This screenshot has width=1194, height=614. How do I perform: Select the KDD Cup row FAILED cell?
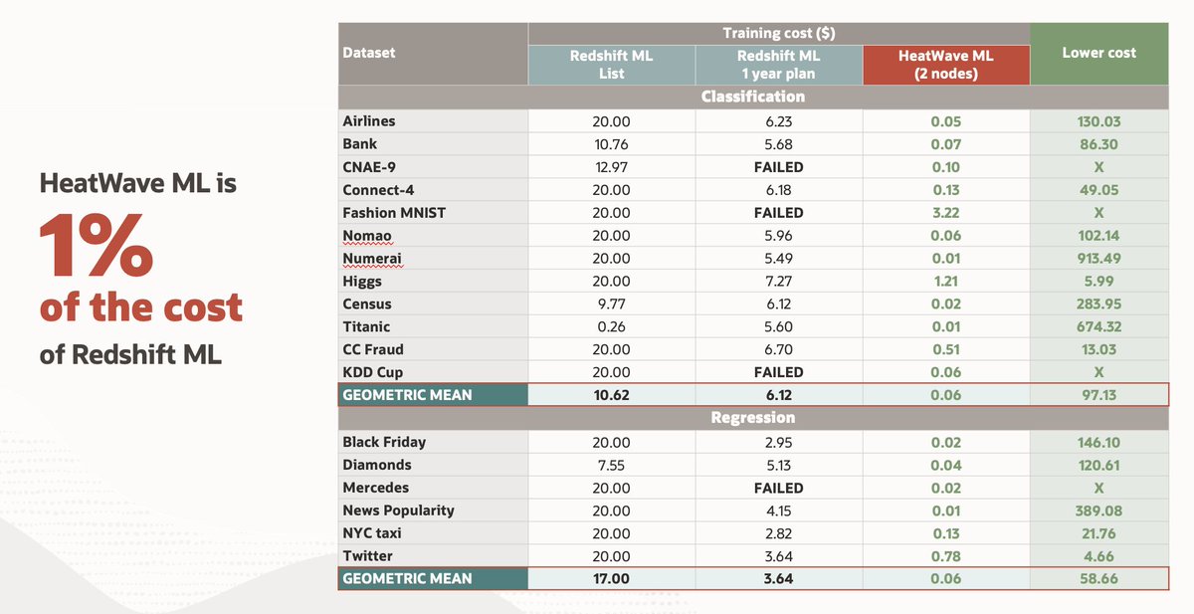[779, 373]
